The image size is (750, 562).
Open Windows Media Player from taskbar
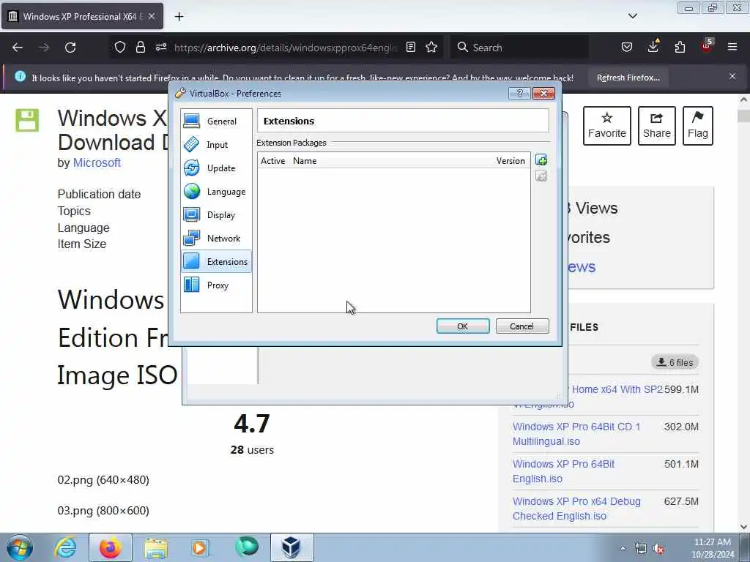tap(200, 547)
